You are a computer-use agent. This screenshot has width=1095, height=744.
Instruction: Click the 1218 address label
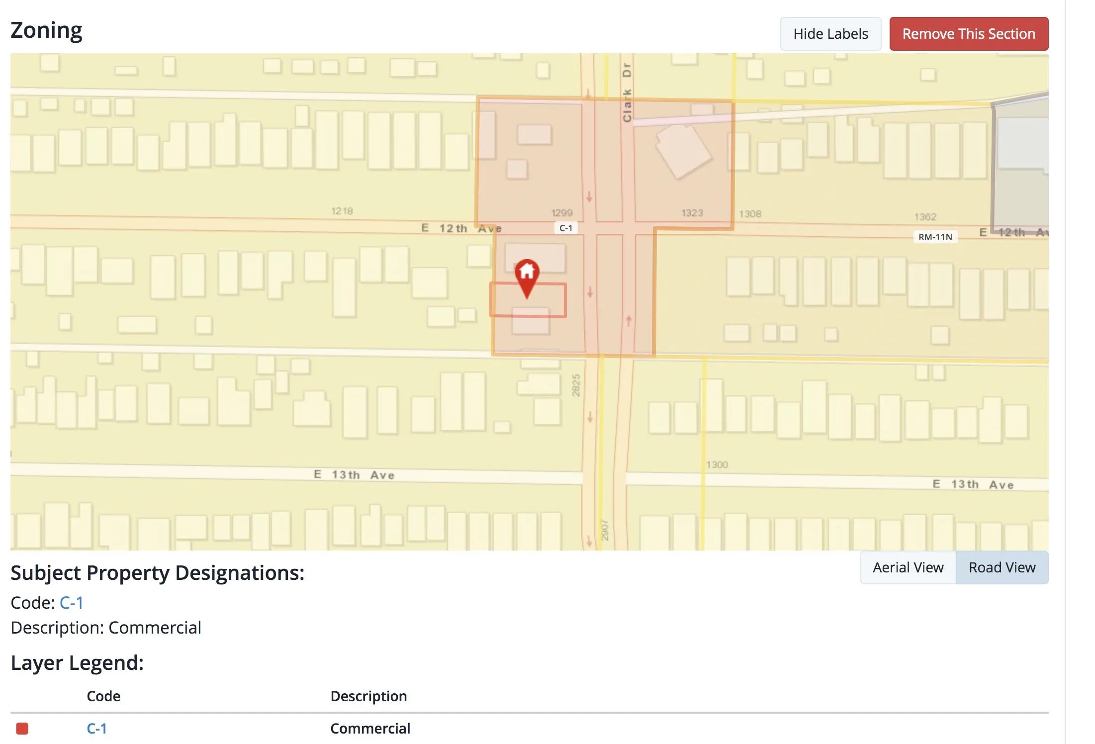point(342,211)
